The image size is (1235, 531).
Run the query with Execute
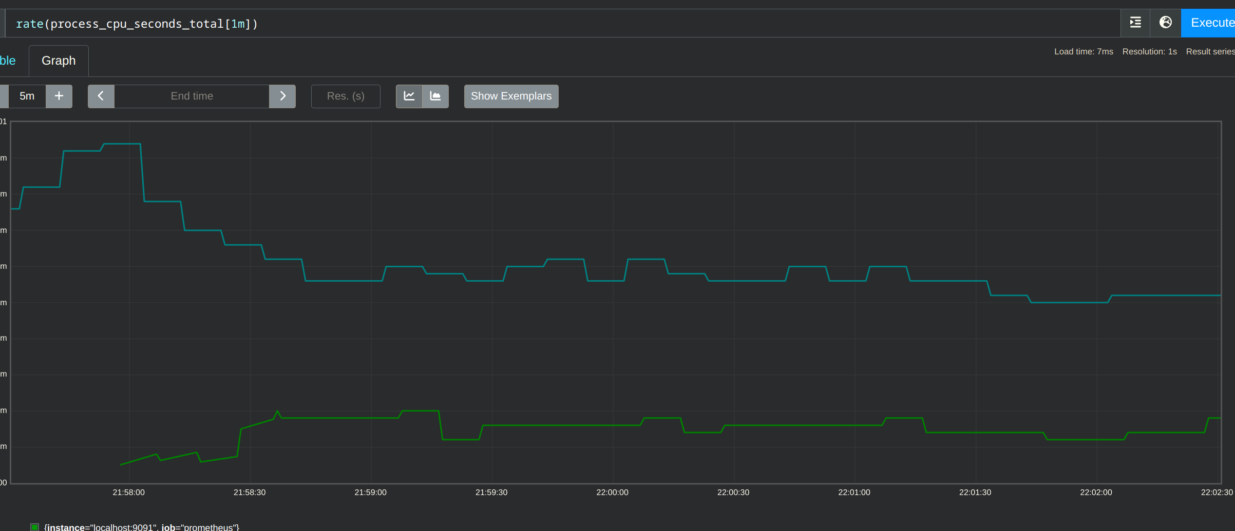[1209, 23]
